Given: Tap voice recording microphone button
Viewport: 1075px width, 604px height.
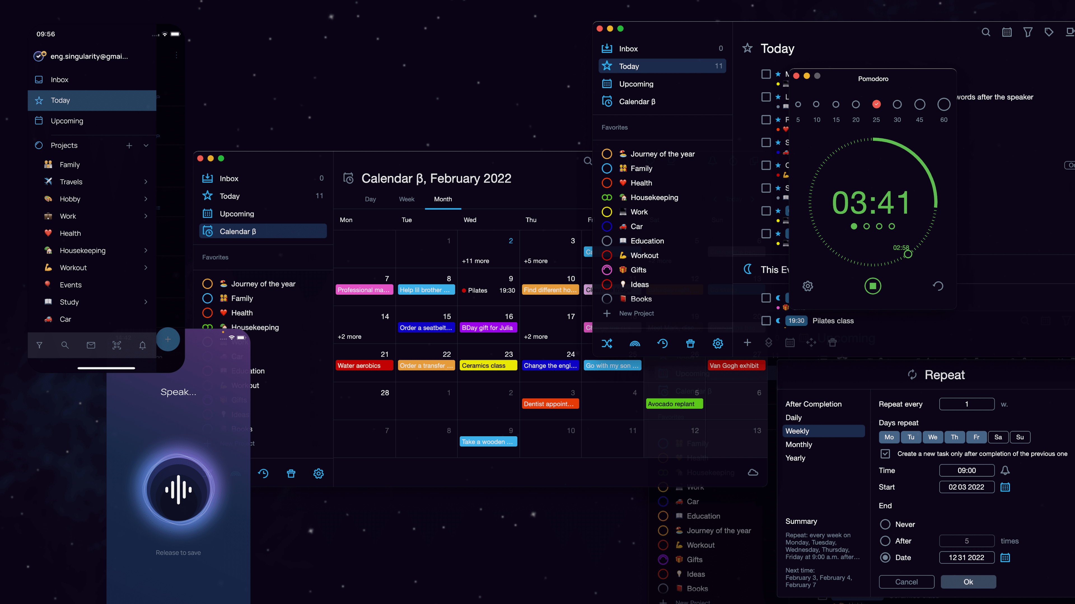Looking at the screenshot, I should pos(178,490).
